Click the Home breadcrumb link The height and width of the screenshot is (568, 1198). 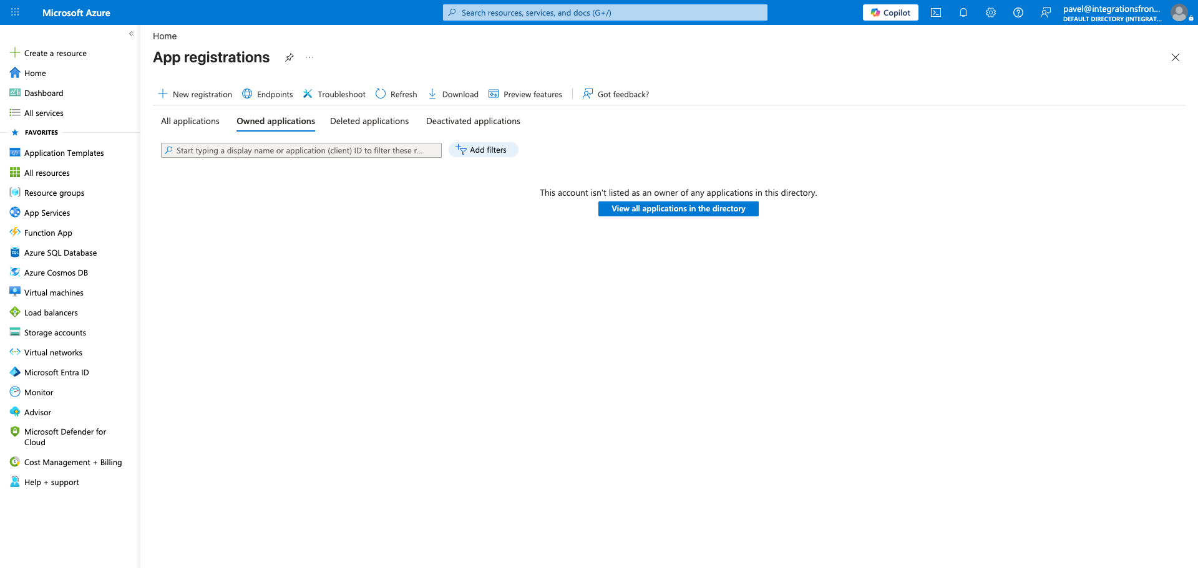click(165, 36)
